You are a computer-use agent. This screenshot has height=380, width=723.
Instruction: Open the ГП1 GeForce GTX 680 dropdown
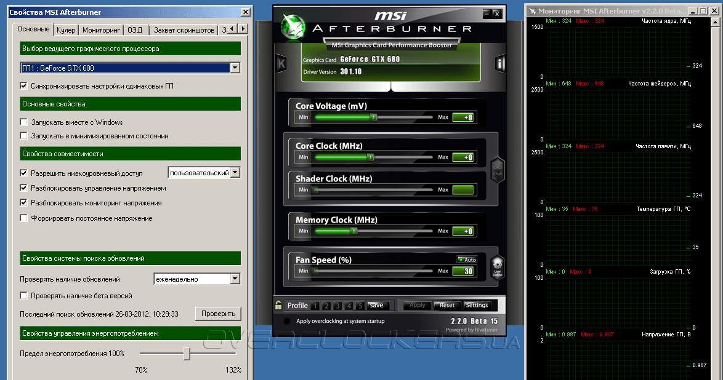coord(235,68)
